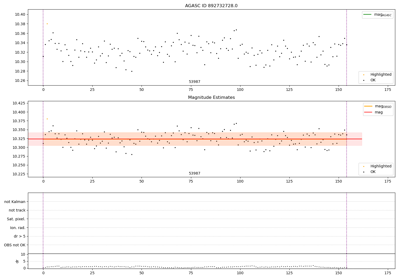Click 'Highlighted' in the top plot legend
Viewport: 399px width, 279px height.
pos(378,75)
